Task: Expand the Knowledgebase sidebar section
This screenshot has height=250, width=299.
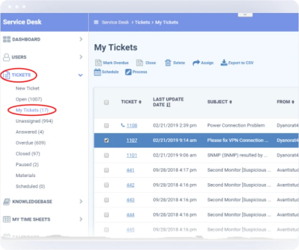Action: pos(81,202)
